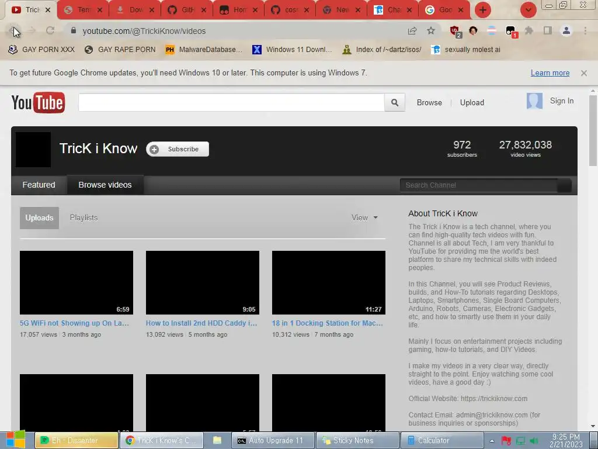Show hidden system tray icons
Viewport: 598px width, 449px height.
tap(492, 441)
